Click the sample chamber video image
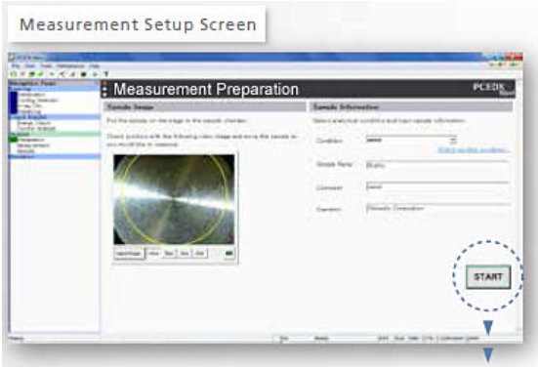The width and height of the screenshot is (538, 368). pos(174,199)
